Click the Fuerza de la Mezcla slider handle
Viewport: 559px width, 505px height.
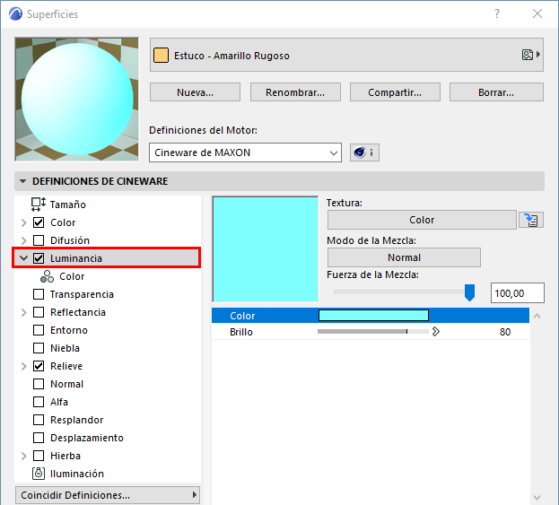click(x=469, y=292)
